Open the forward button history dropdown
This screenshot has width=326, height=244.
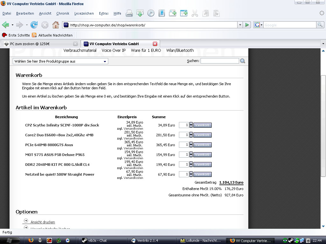coord(27,25)
